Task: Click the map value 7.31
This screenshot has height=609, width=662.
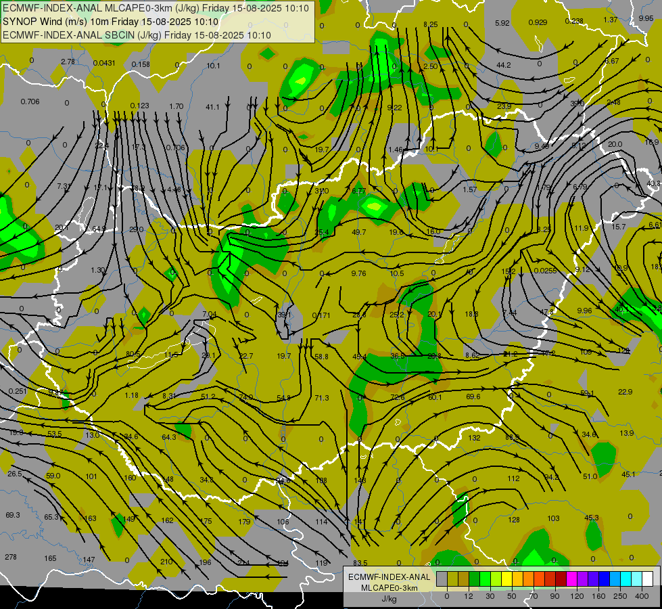Action: point(64,186)
